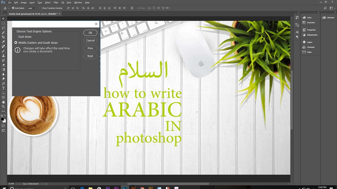The image size is (337, 189).
Task: Select the Healing Brush tool
Action: (3, 46)
